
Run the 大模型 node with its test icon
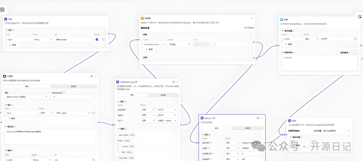coord(91,76)
